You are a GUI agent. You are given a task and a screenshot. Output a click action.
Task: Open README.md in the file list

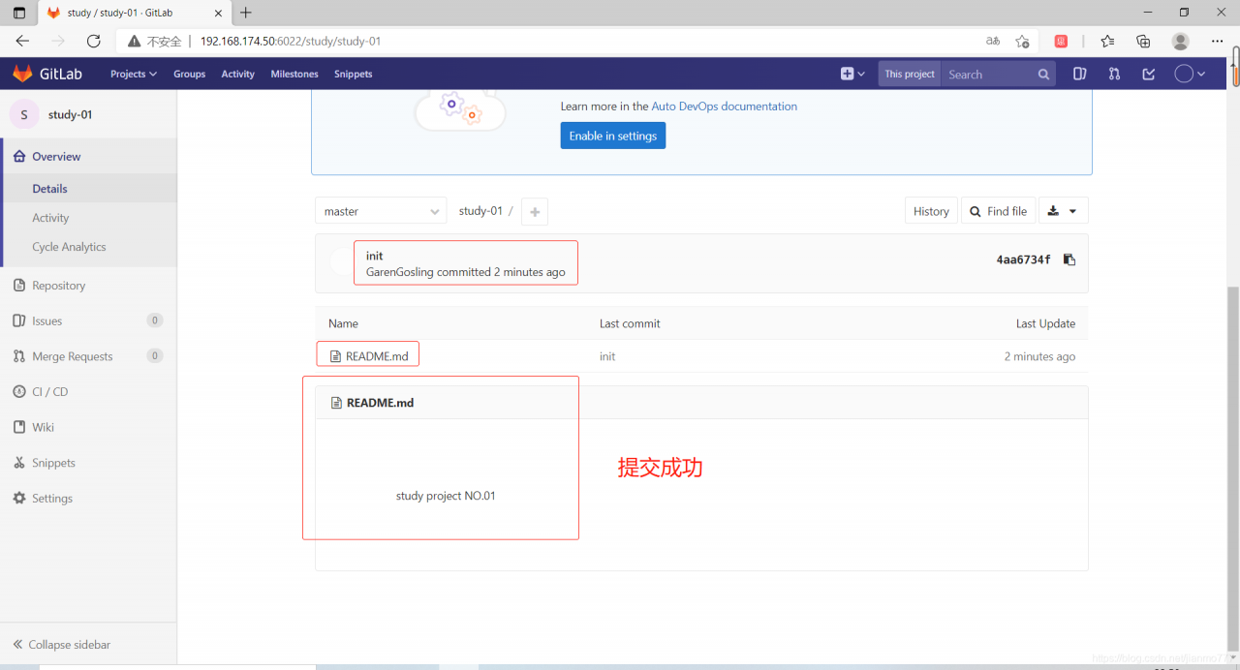click(377, 356)
